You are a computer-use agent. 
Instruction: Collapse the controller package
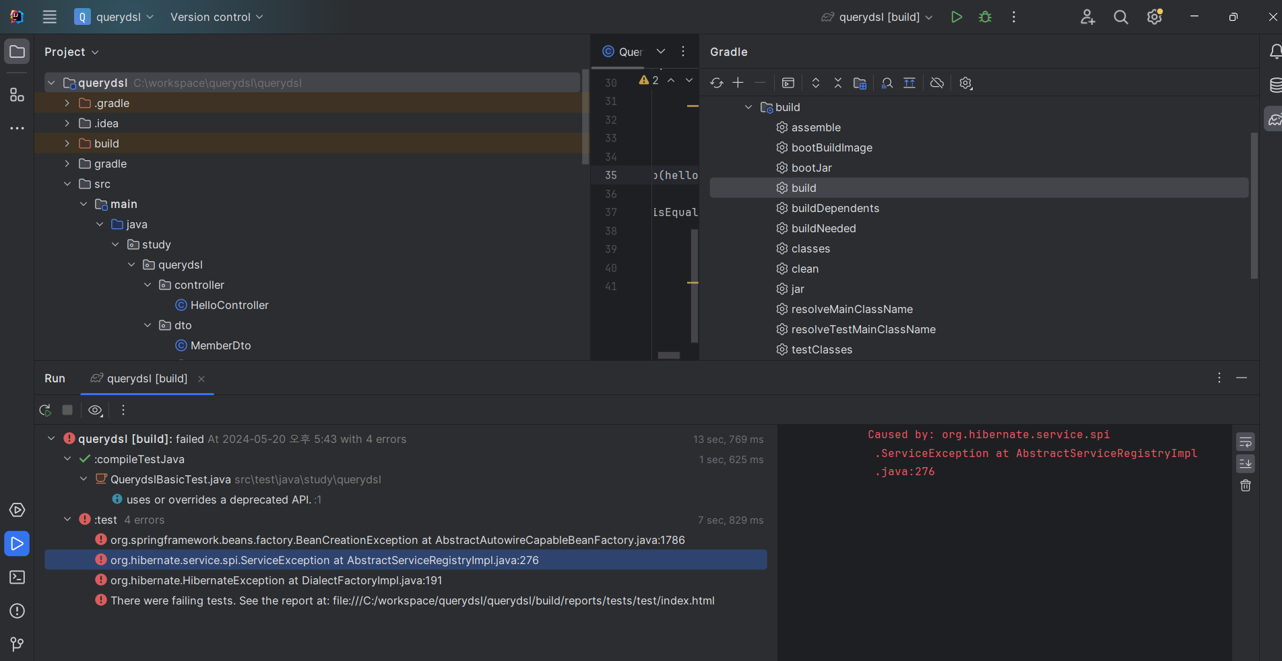pos(148,285)
